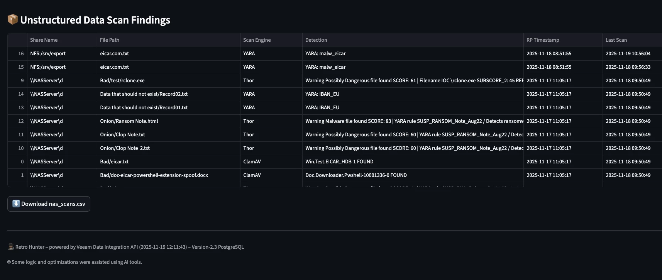Sort by the Last Scan column header
The height and width of the screenshot is (280, 662).
point(616,40)
